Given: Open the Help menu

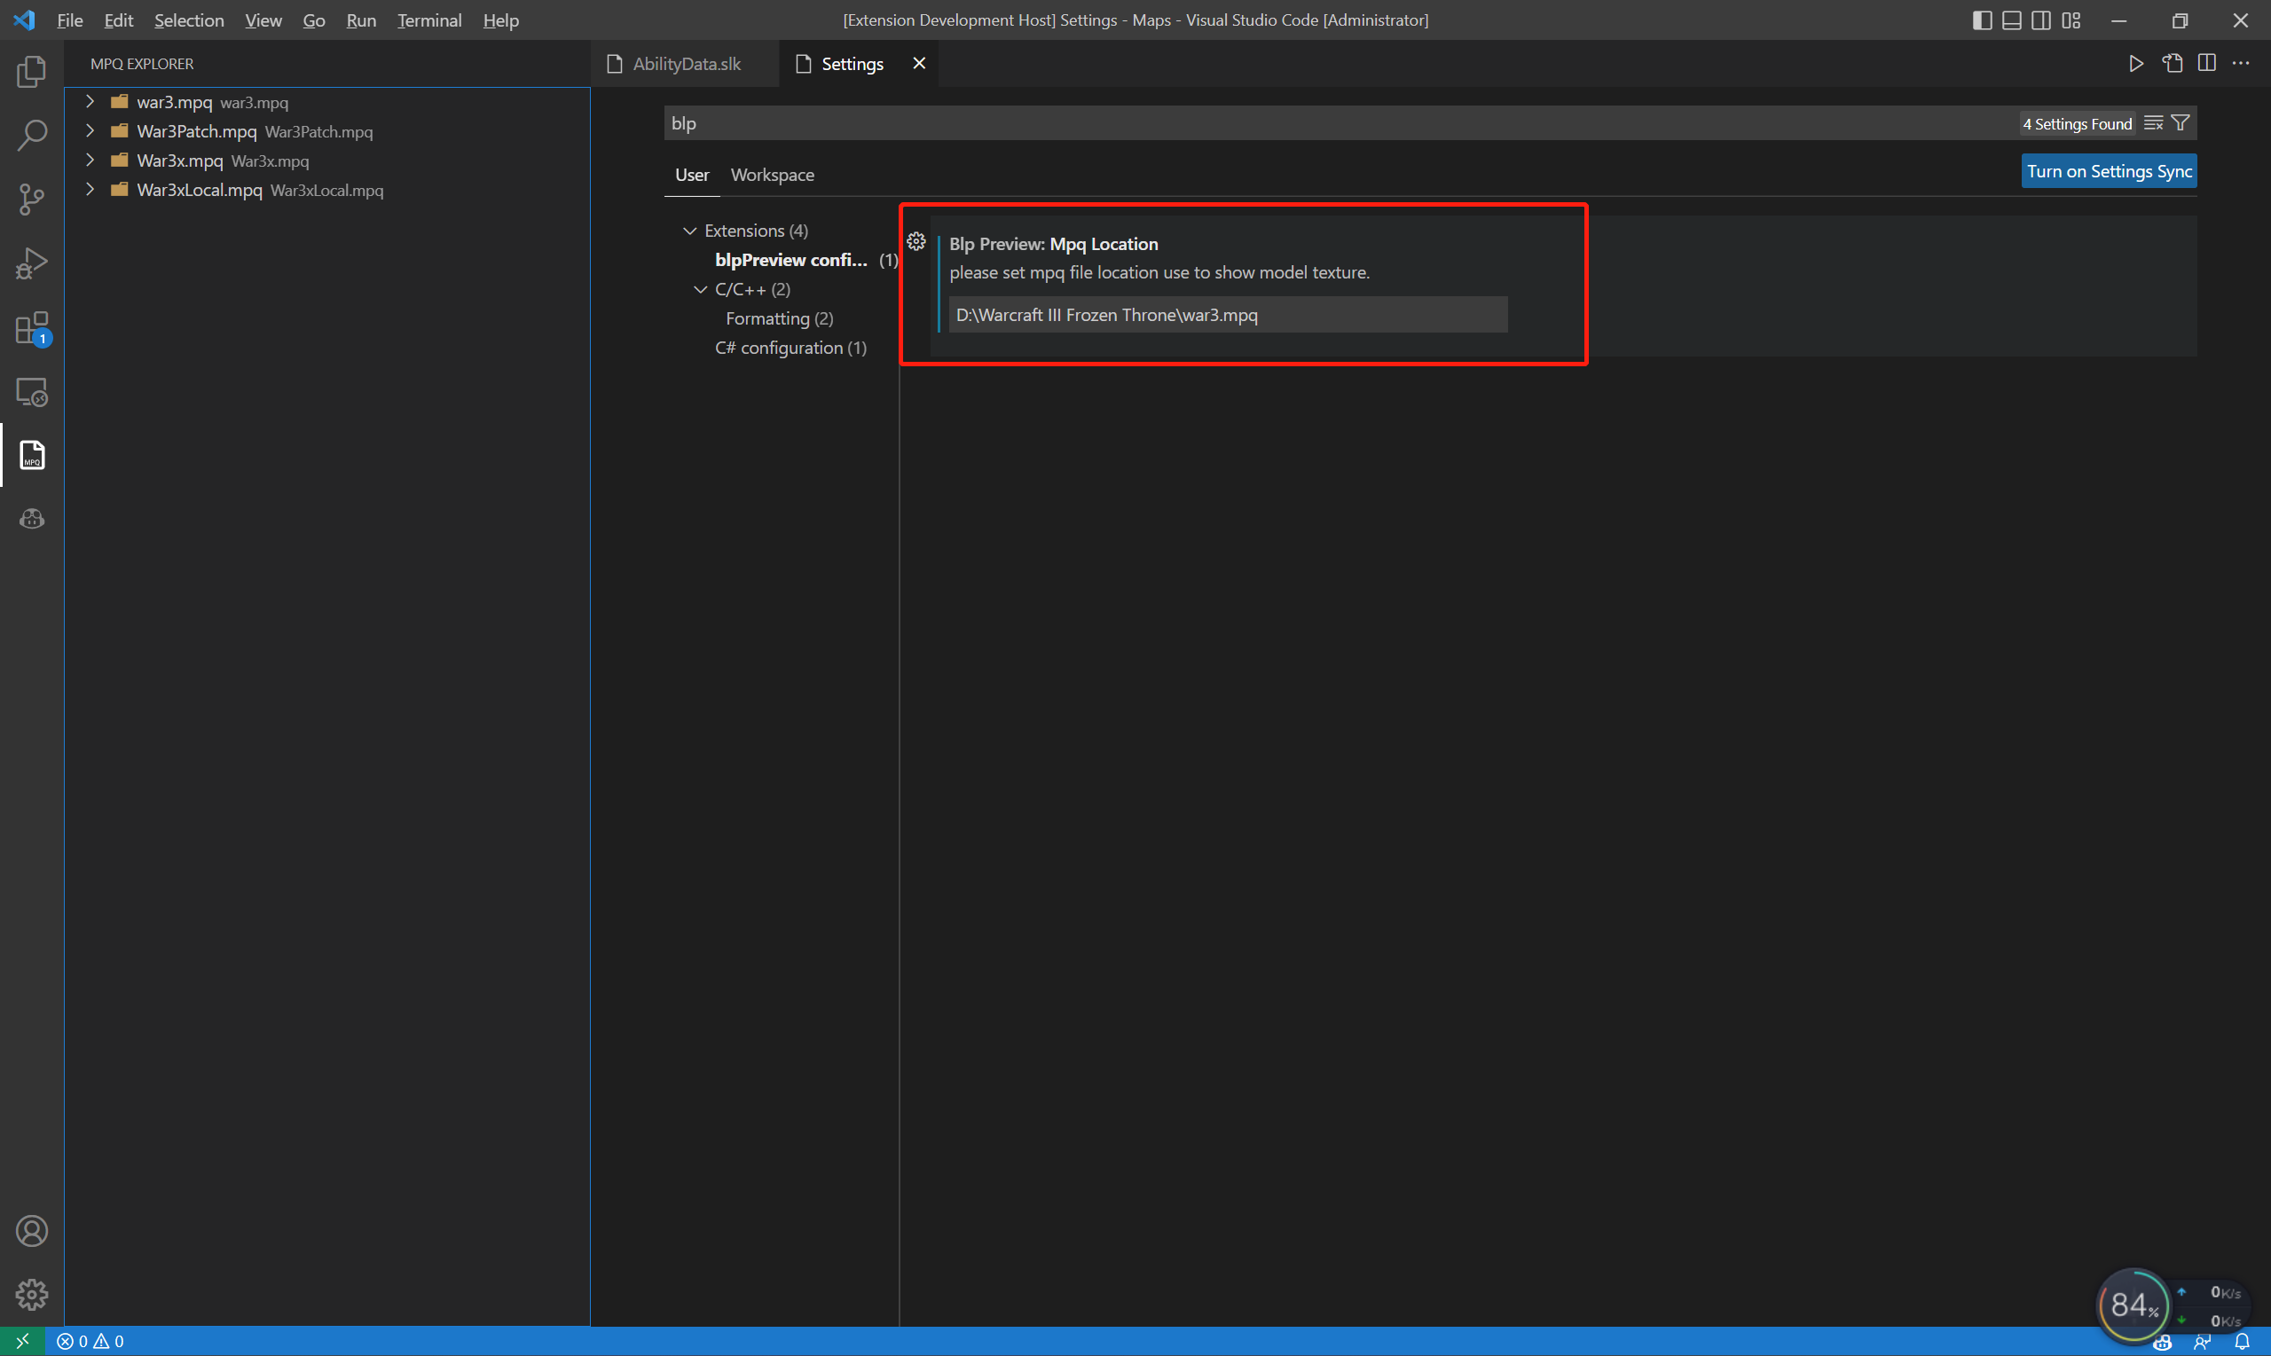Looking at the screenshot, I should click(501, 20).
